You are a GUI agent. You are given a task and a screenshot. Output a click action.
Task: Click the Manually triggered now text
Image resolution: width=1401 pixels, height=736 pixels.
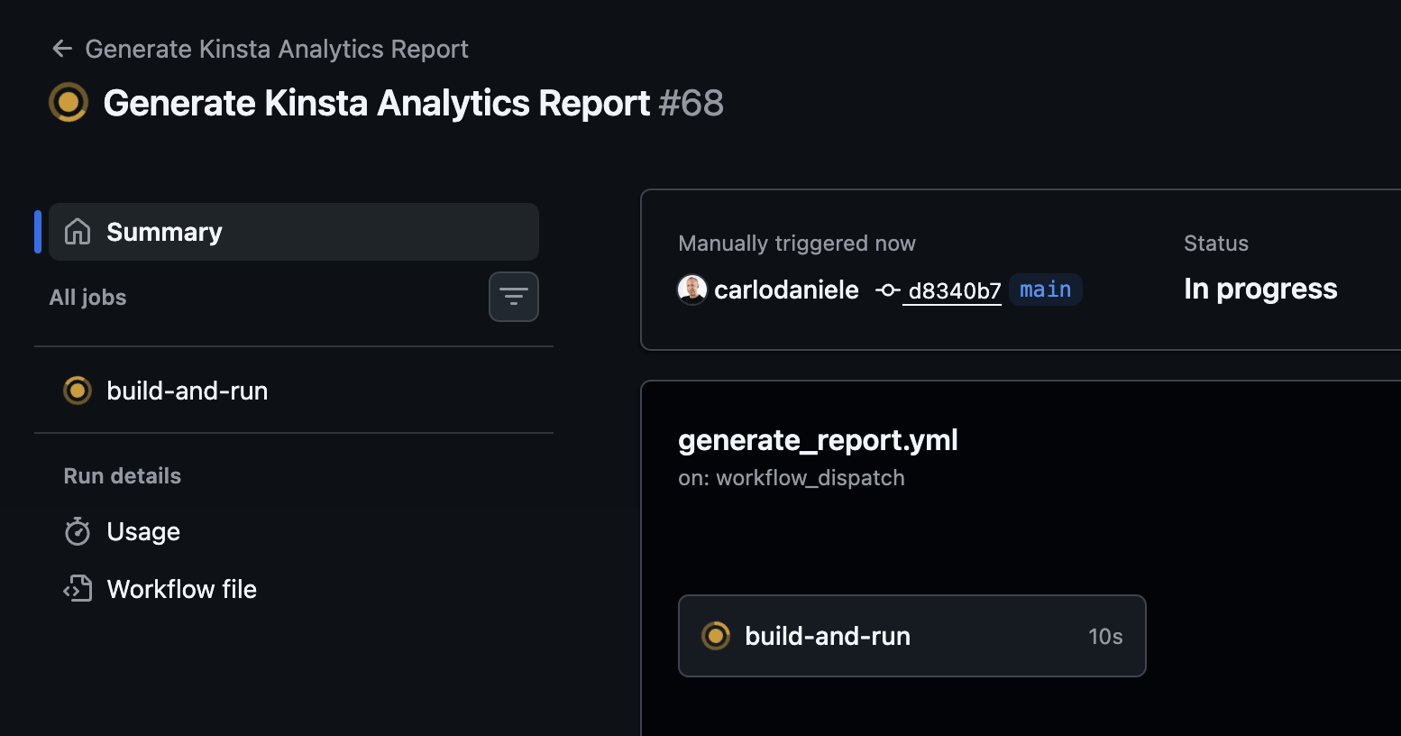(797, 244)
